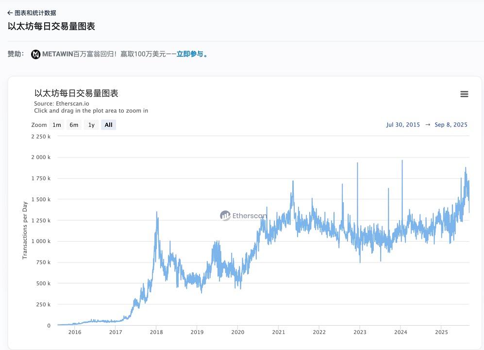484x350 pixels.
Task: Edit the end date Sep 8, 2025
Action: [451, 125]
